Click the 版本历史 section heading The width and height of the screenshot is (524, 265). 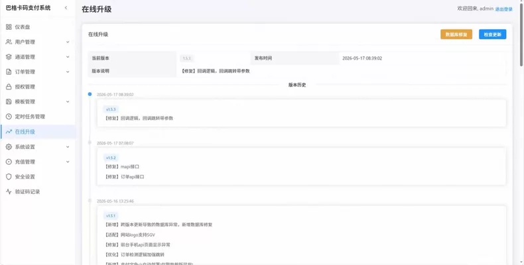pyautogui.click(x=297, y=85)
